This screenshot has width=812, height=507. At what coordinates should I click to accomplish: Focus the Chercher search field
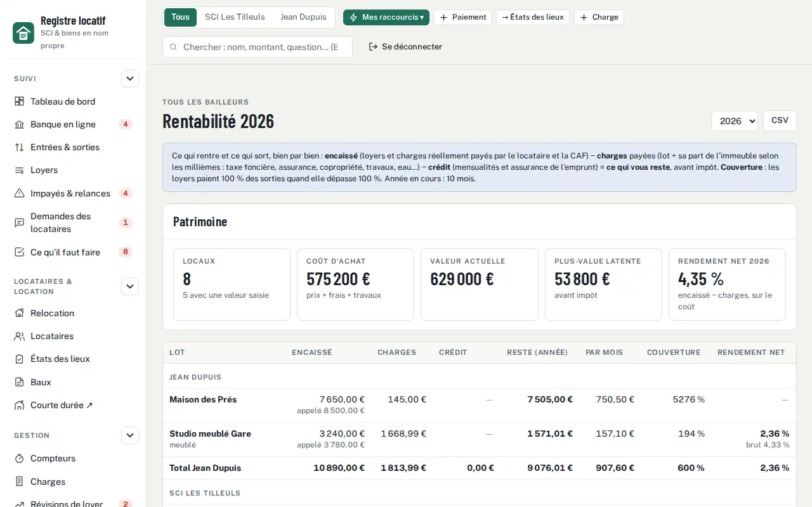tap(258, 47)
